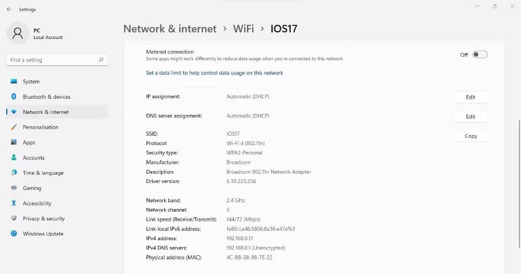521x274 pixels.
Task: Click the System icon in sidebar
Action: [x=14, y=82]
